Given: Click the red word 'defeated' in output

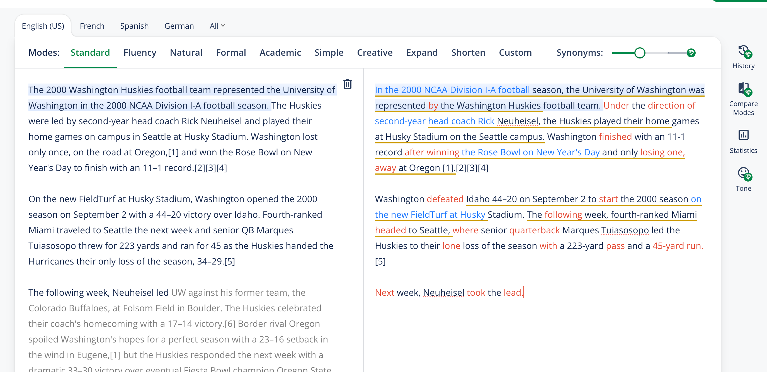Looking at the screenshot, I should (445, 199).
